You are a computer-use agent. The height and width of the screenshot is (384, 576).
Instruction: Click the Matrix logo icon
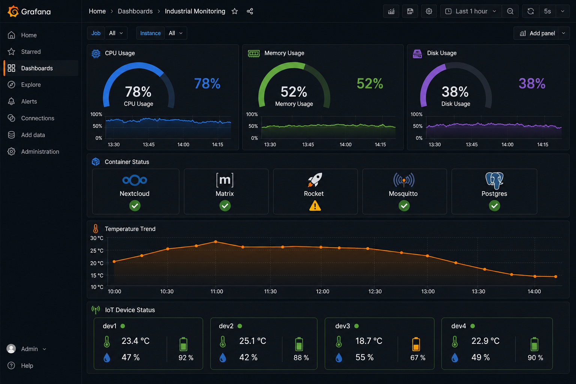click(x=225, y=180)
